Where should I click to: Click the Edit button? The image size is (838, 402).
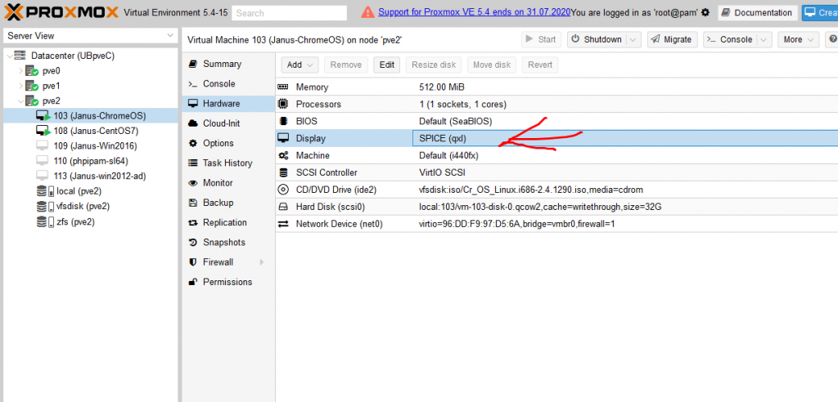pos(387,65)
